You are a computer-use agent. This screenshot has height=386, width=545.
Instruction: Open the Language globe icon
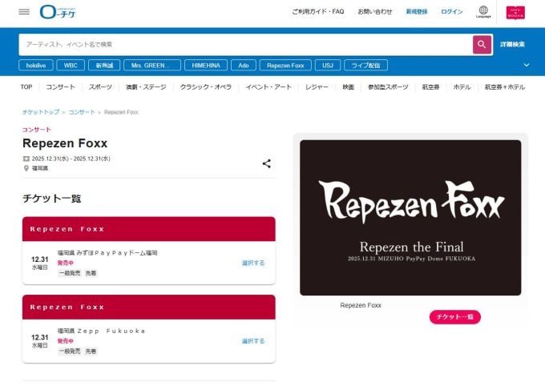click(x=483, y=12)
